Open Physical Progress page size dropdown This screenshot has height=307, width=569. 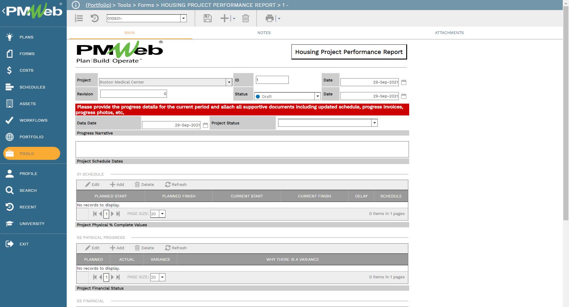[x=162, y=277]
